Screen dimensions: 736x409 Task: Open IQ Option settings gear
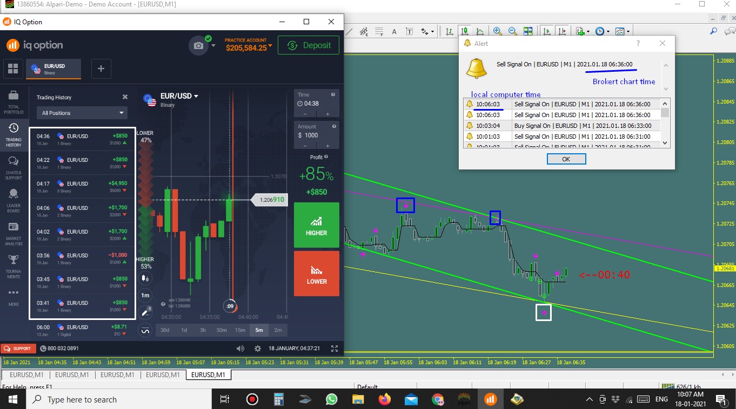click(258, 349)
